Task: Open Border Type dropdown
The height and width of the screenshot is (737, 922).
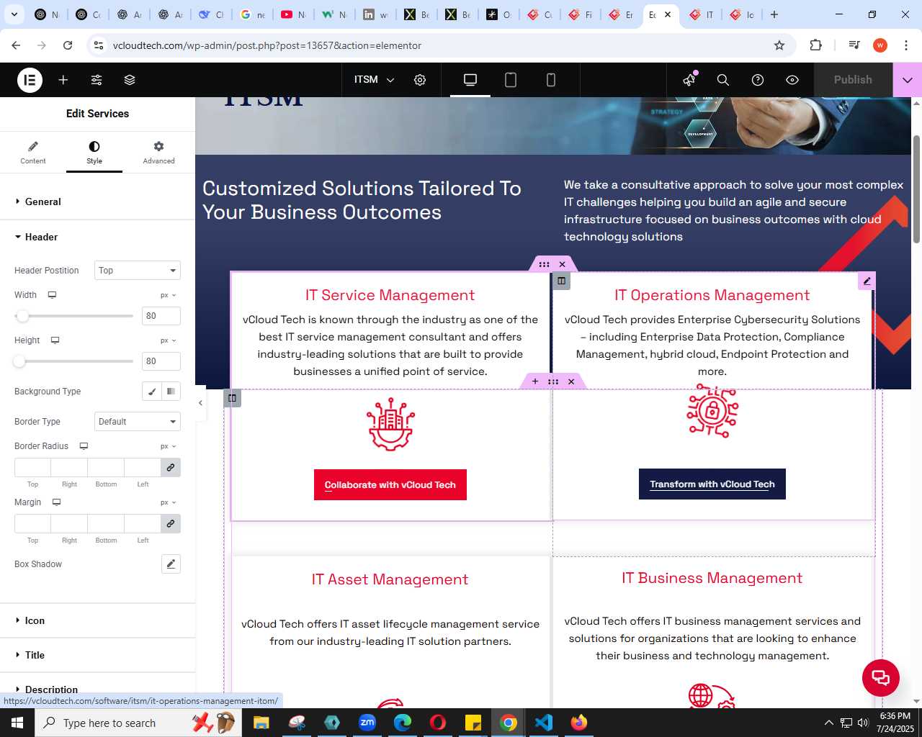Action: coord(137,422)
